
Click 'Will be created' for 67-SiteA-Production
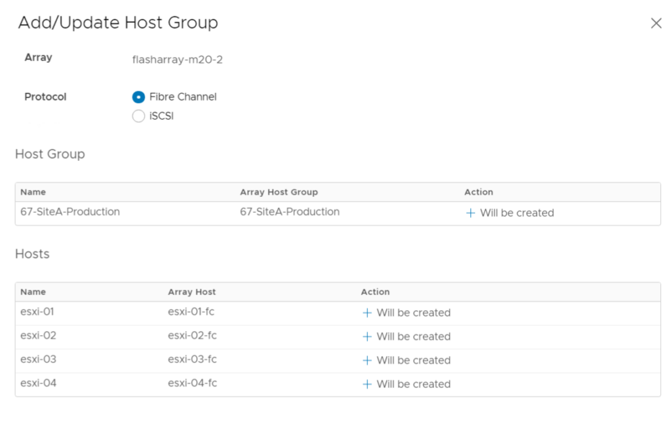coord(517,213)
